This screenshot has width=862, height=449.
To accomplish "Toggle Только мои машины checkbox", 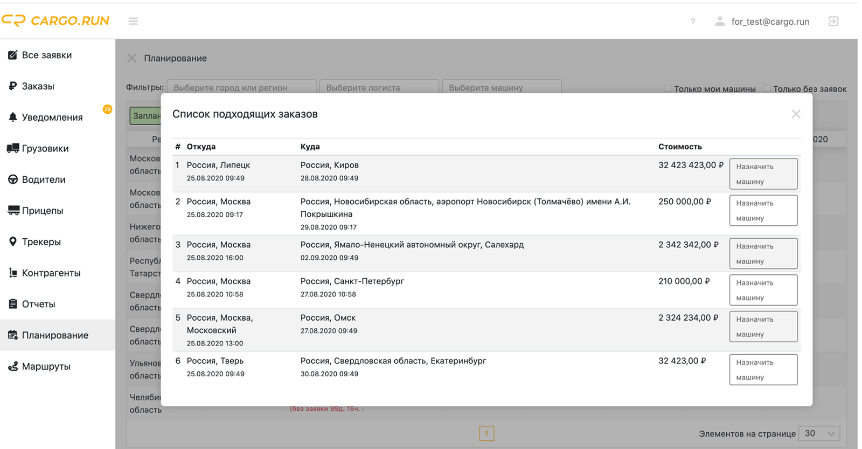I will 668,88.
